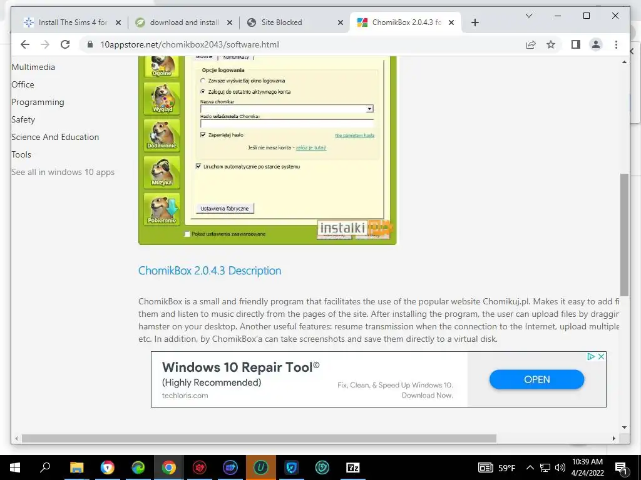The width and height of the screenshot is (641, 480).
Task: Open the volume speaker icon
Action: pos(560,467)
